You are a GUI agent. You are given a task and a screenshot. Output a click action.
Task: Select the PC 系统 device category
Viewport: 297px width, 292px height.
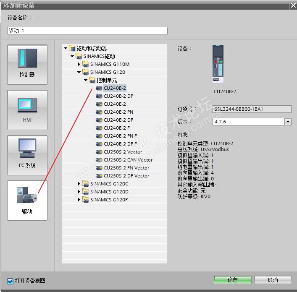point(27,155)
